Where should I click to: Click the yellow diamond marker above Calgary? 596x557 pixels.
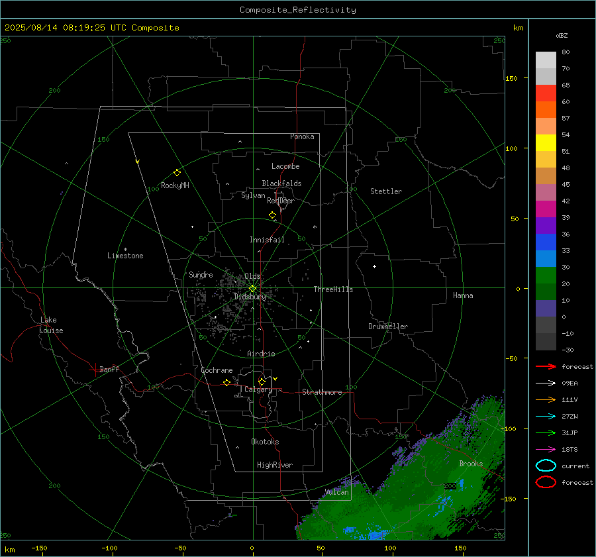click(x=262, y=381)
